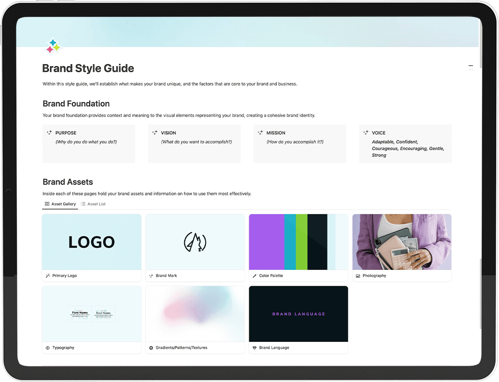Click the purple swatch in Color Palette
499x382 pixels.
coord(266,242)
